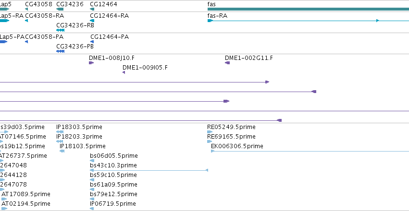Click the DME1-009I05.F feature arrow
The image size is (409, 211).
[x=124, y=72]
